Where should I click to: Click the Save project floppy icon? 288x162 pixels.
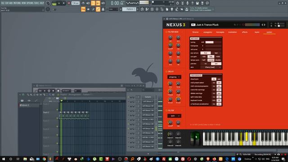click(197, 3)
